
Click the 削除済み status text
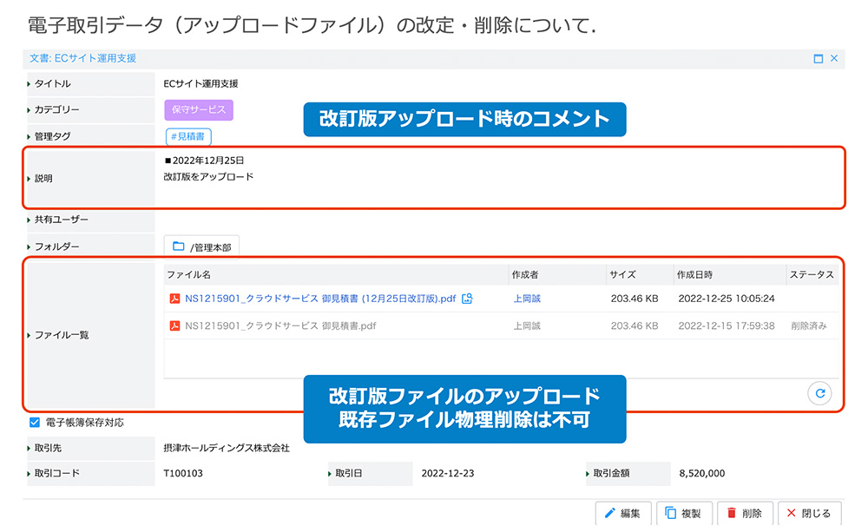[x=809, y=325]
